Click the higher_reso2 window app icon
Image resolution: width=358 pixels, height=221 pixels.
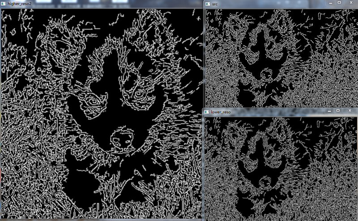click(x=3, y=4)
